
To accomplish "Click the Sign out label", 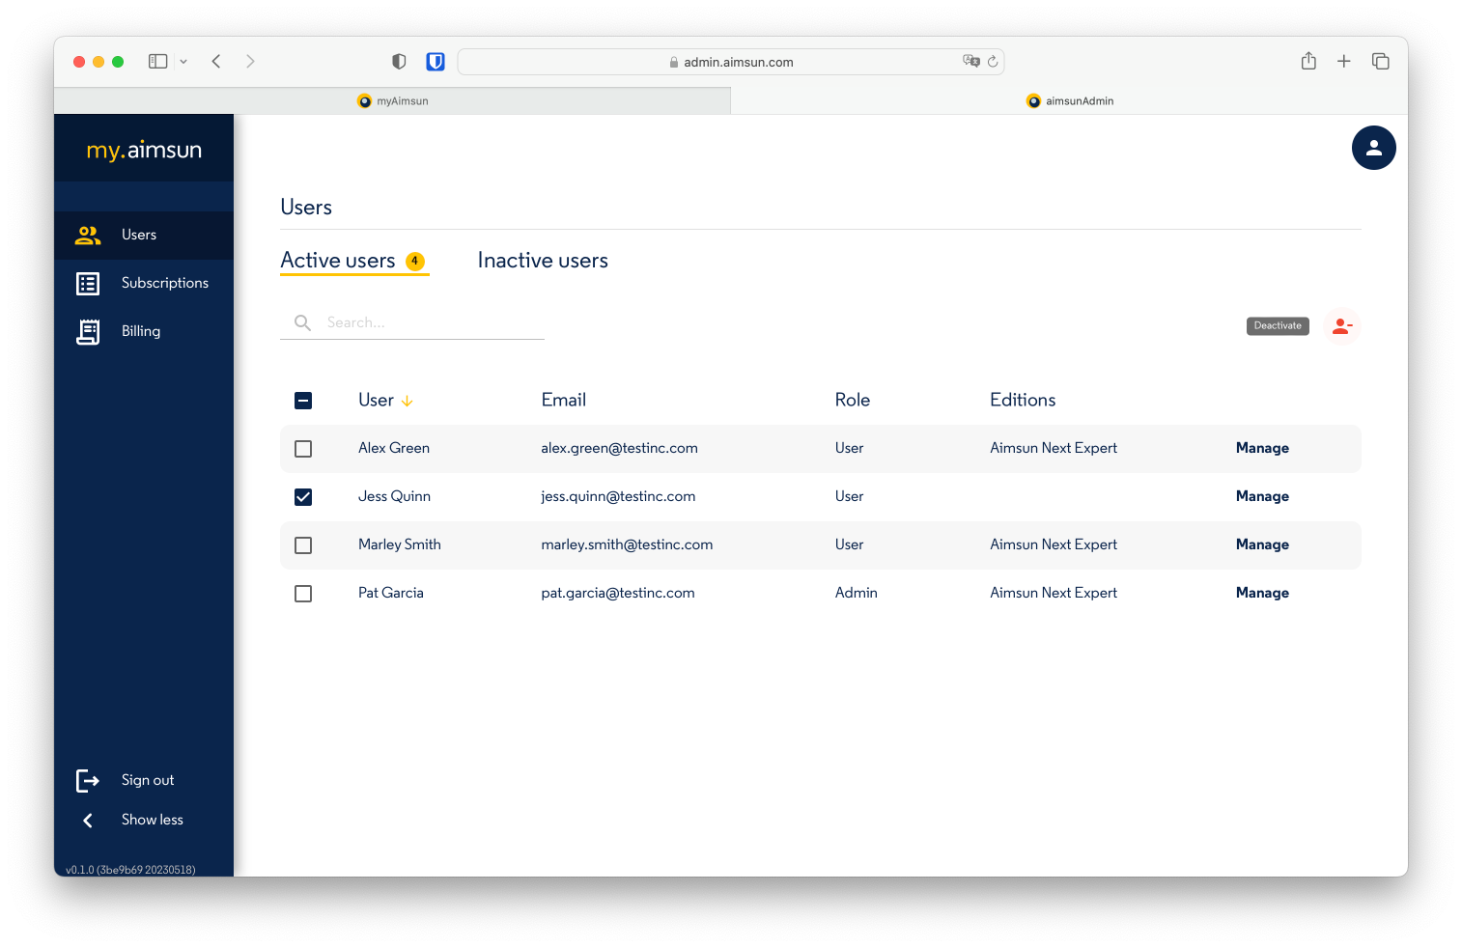I will 148,780.
